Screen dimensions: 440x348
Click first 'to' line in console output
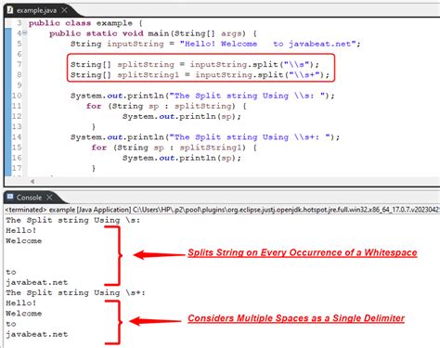tap(11, 272)
